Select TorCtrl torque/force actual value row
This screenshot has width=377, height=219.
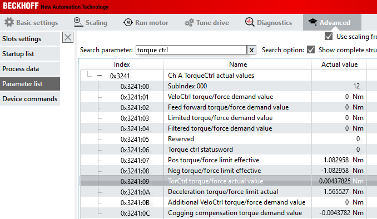(229, 181)
